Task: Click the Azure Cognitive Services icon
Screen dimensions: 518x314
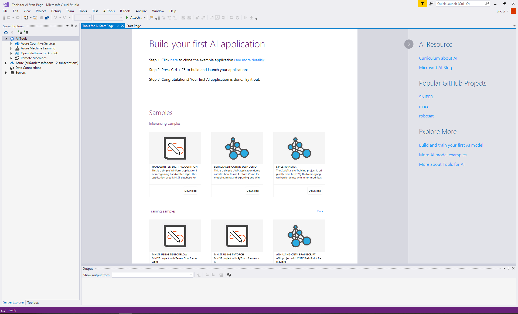Action: [x=17, y=43]
